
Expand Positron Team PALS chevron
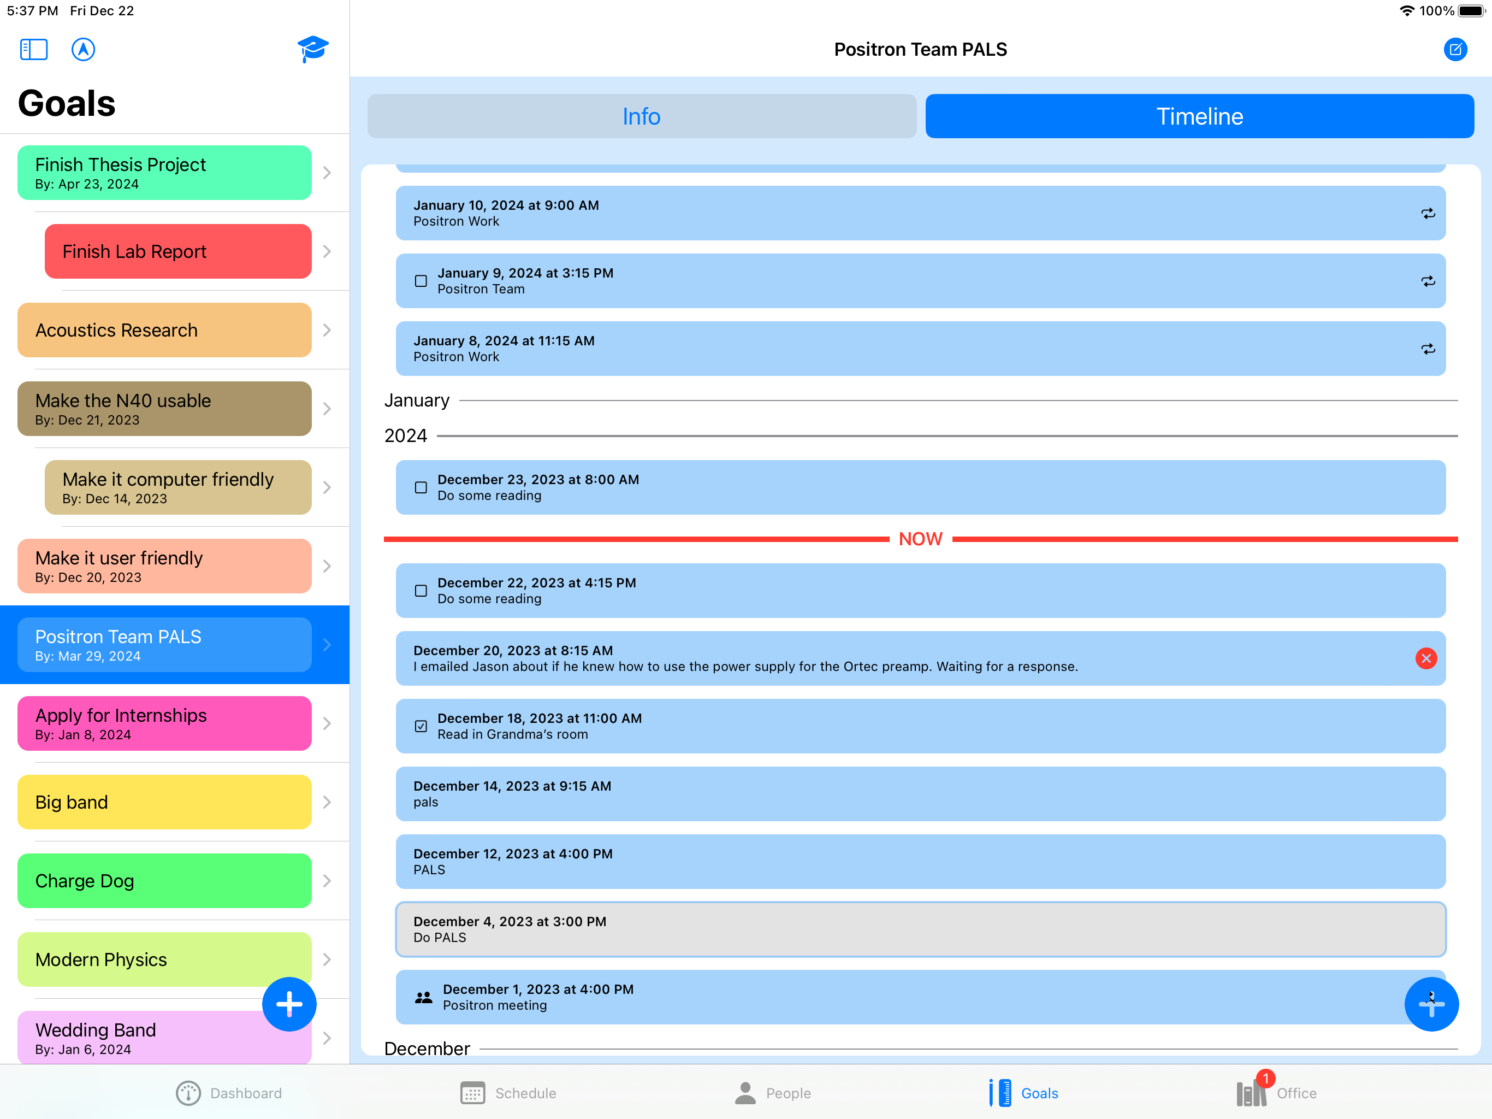[327, 645]
